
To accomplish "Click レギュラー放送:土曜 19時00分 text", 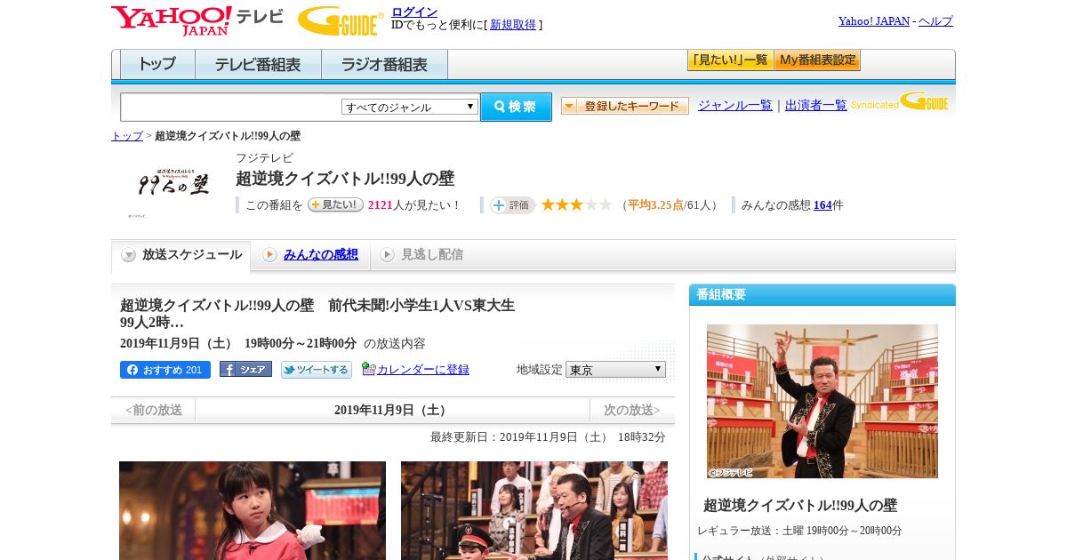I will click(799, 531).
